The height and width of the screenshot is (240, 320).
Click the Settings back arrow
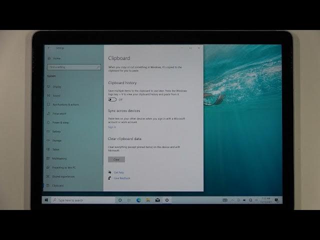[x=48, y=48]
